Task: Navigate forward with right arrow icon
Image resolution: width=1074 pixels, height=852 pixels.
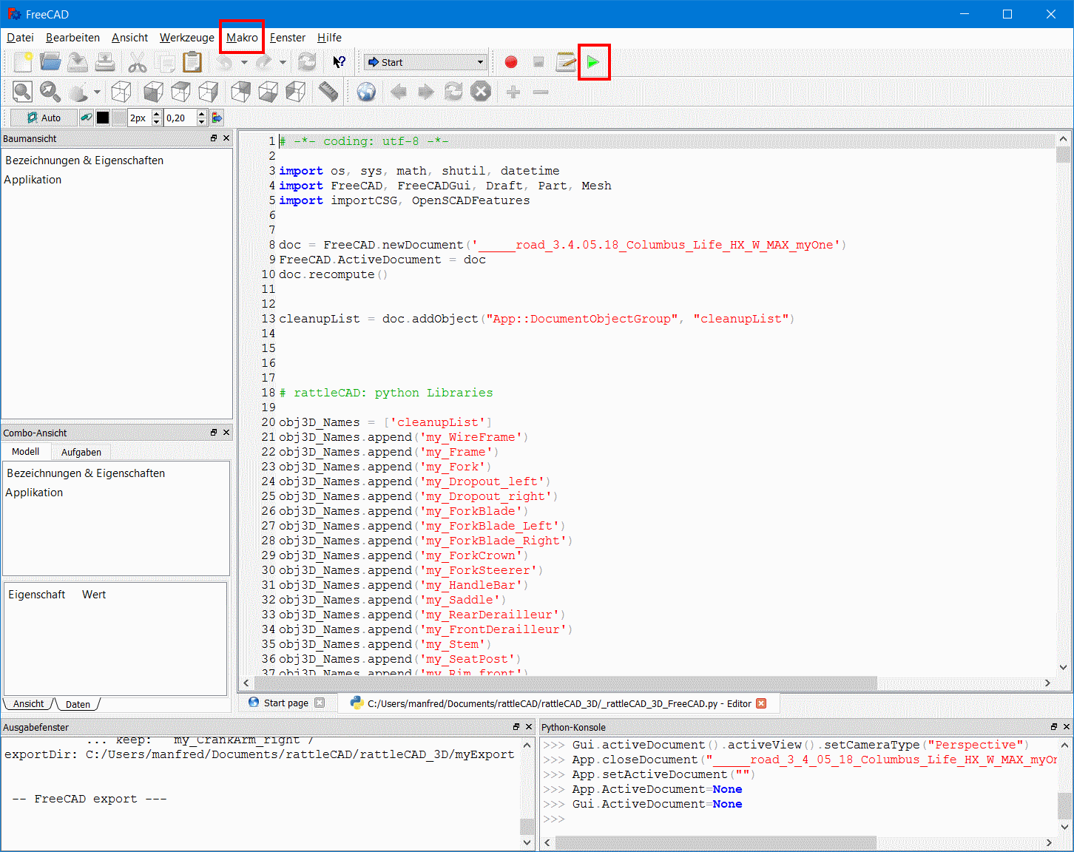Action: [426, 92]
